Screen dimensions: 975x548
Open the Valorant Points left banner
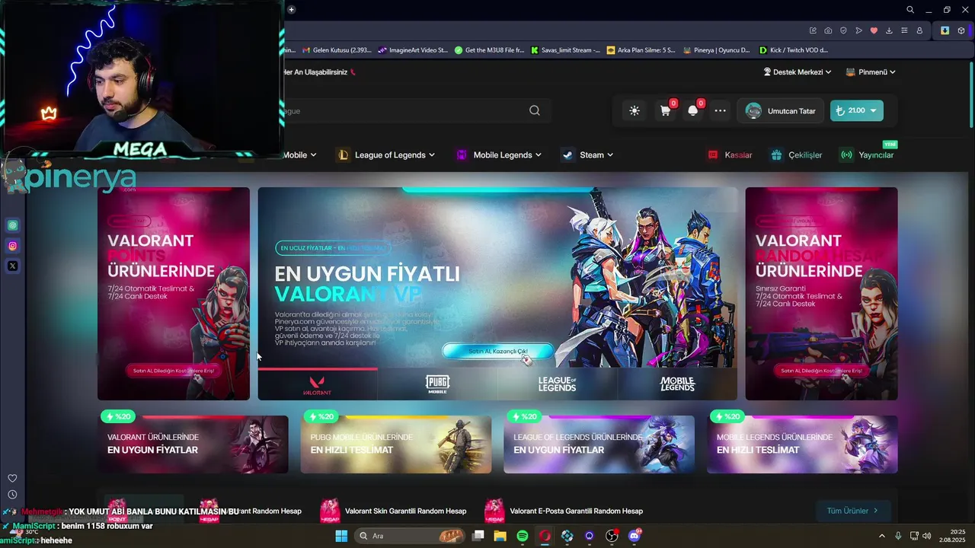[x=174, y=294]
